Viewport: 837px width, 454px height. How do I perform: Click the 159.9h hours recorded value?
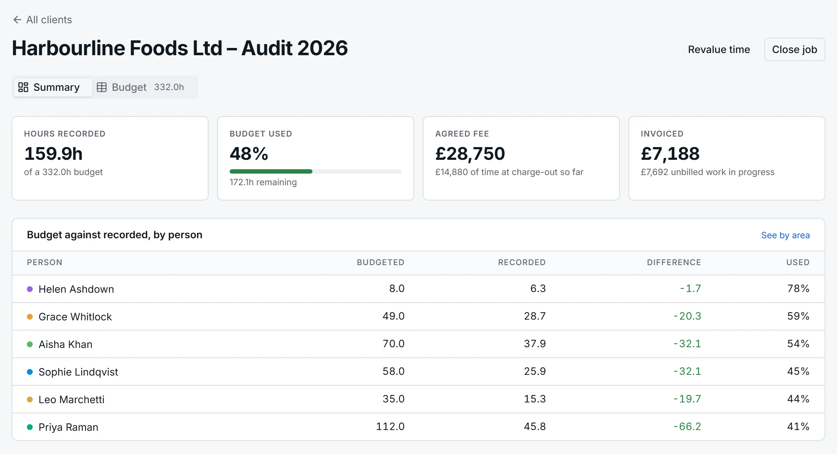[54, 154]
